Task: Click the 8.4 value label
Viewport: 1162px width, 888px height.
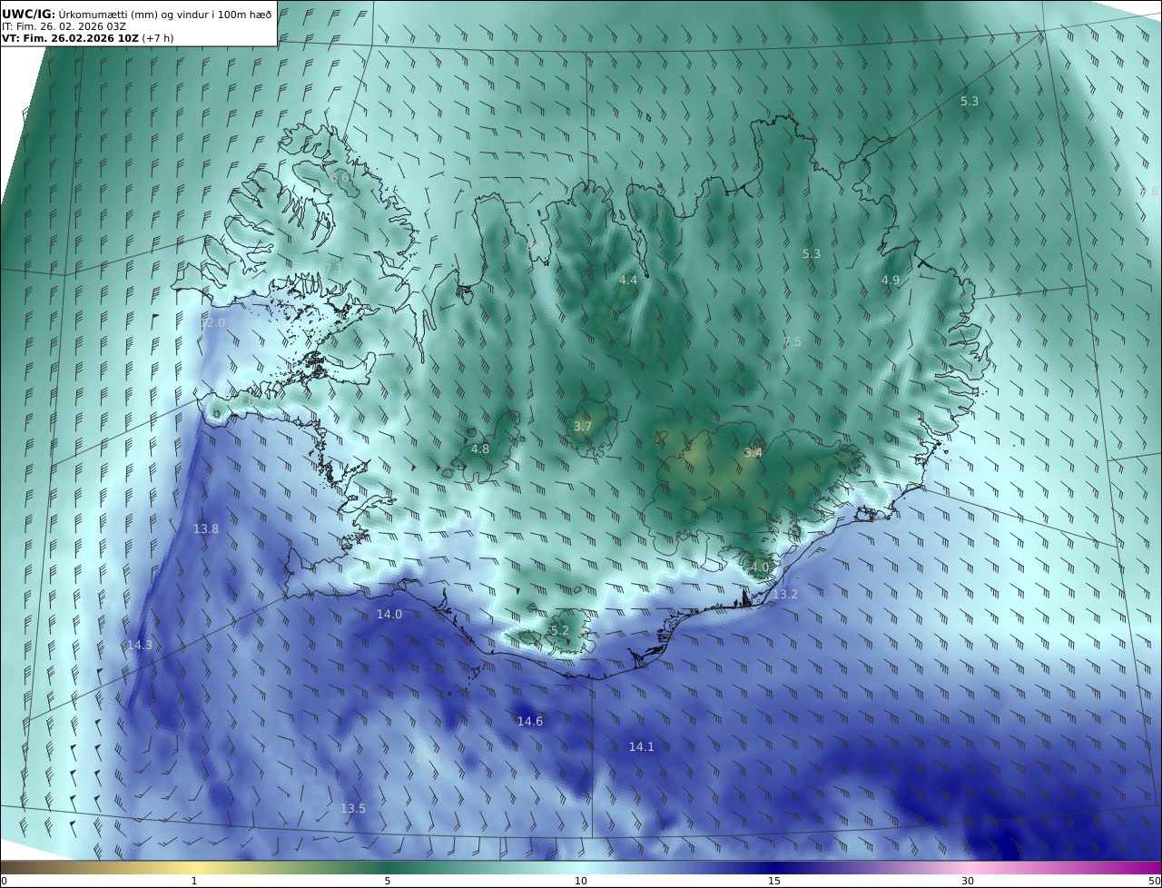Action: [x=536, y=246]
